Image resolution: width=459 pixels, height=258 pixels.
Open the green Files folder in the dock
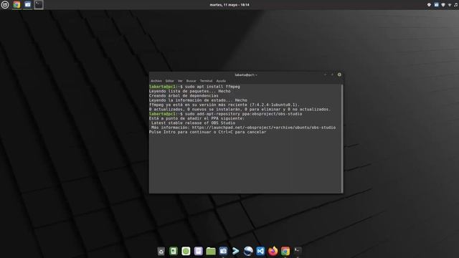click(x=211, y=251)
